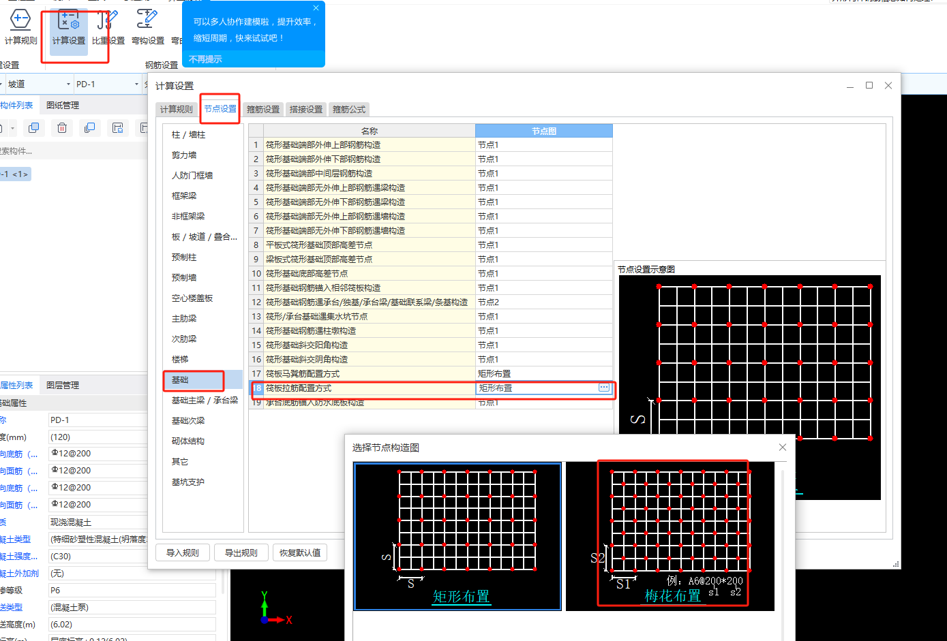Click 节点2 value in row 12
Screen dimensions: 947x641
(488, 302)
